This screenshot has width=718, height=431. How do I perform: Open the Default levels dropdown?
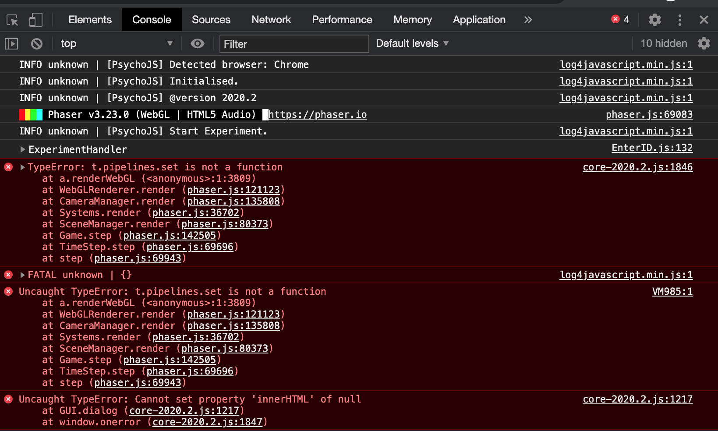412,43
